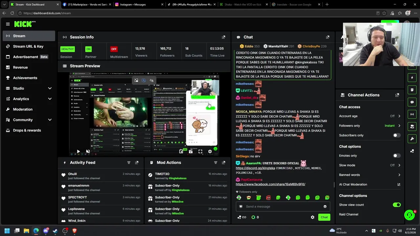Click Kingtekaboss on the TIMOT3O ban entry
Image resolution: width=420 pixels, height=236 pixels.
(178, 178)
